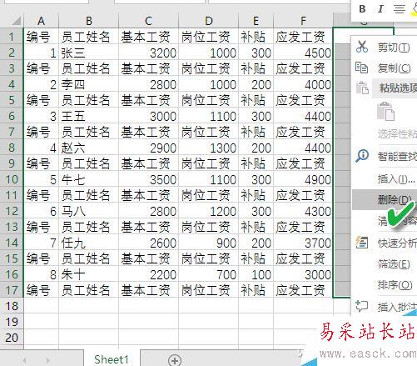Viewport: 417px width, 366px height.
Task: Click cell with value 1300
Action: pyautogui.click(x=209, y=148)
